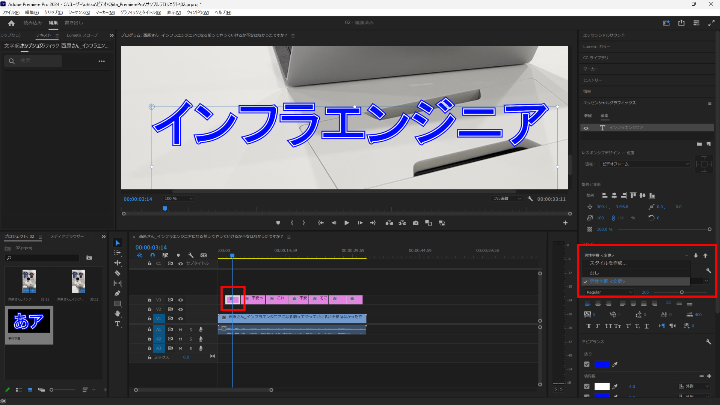Create new group folder in Essential Graphics

click(699, 144)
